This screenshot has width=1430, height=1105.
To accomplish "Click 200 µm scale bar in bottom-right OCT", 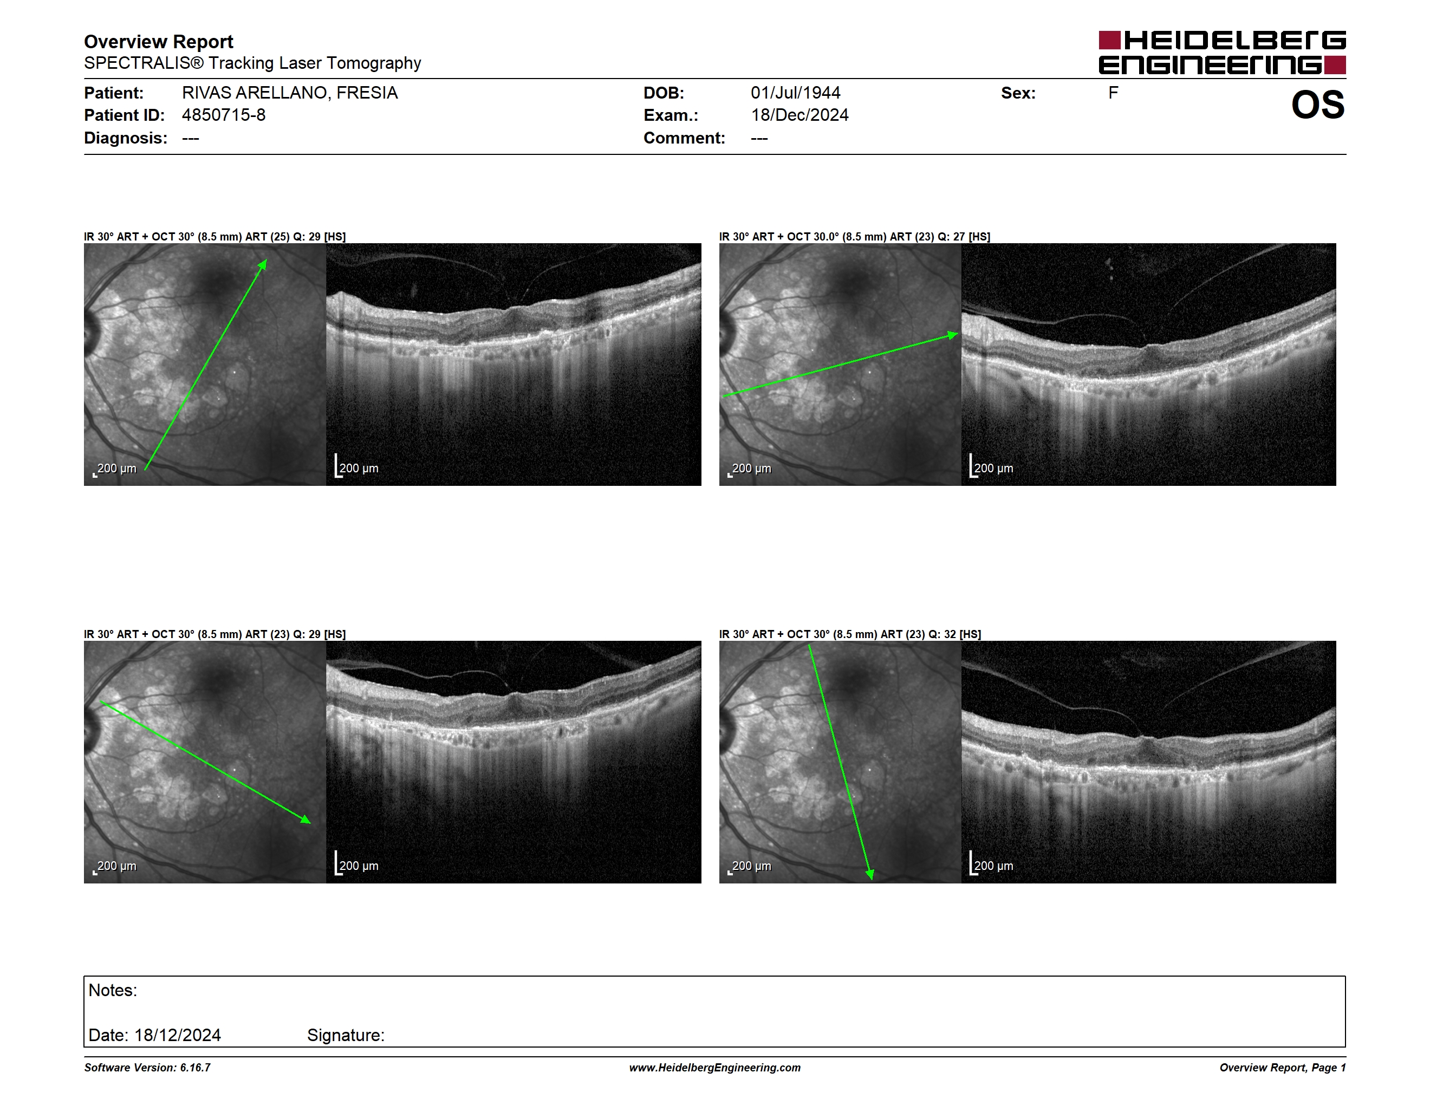I will pos(991,863).
